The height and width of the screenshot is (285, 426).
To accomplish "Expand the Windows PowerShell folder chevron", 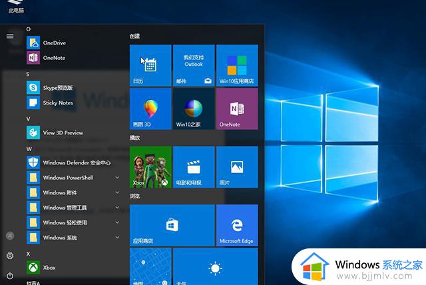I will click(x=117, y=178).
